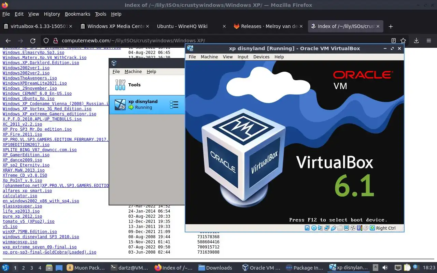Open the clipboard icon in the system tray

point(407,268)
